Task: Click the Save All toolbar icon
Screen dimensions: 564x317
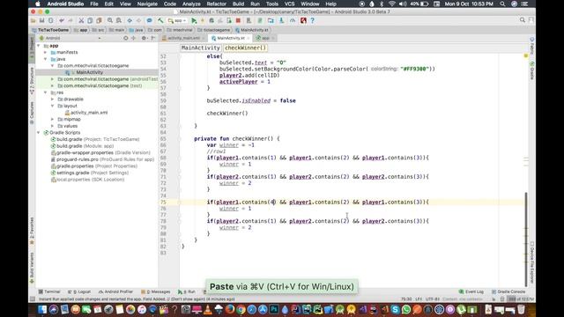Action: click(42, 21)
